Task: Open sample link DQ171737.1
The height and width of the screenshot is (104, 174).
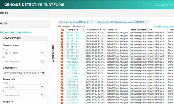Action: (x=72, y=53)
